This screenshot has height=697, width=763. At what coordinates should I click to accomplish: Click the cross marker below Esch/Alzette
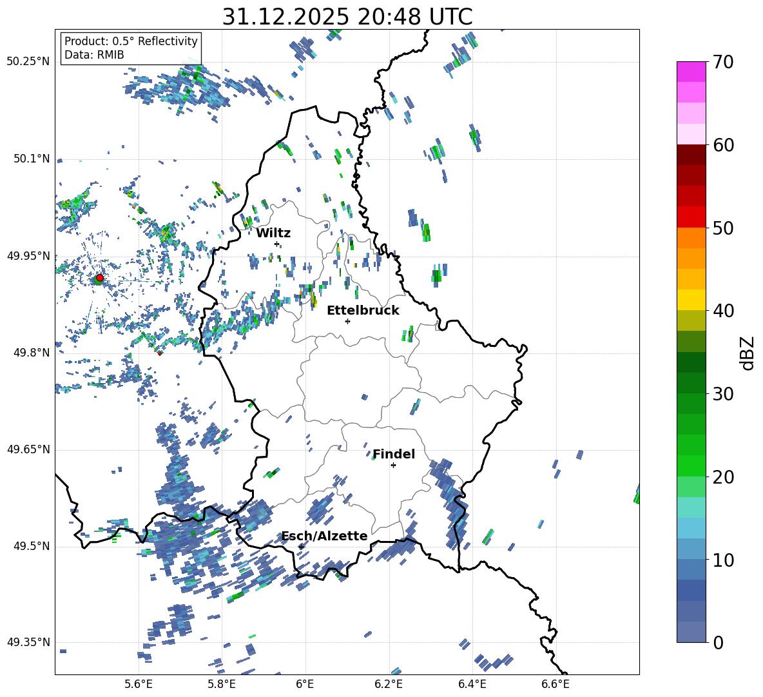(301, 547)
